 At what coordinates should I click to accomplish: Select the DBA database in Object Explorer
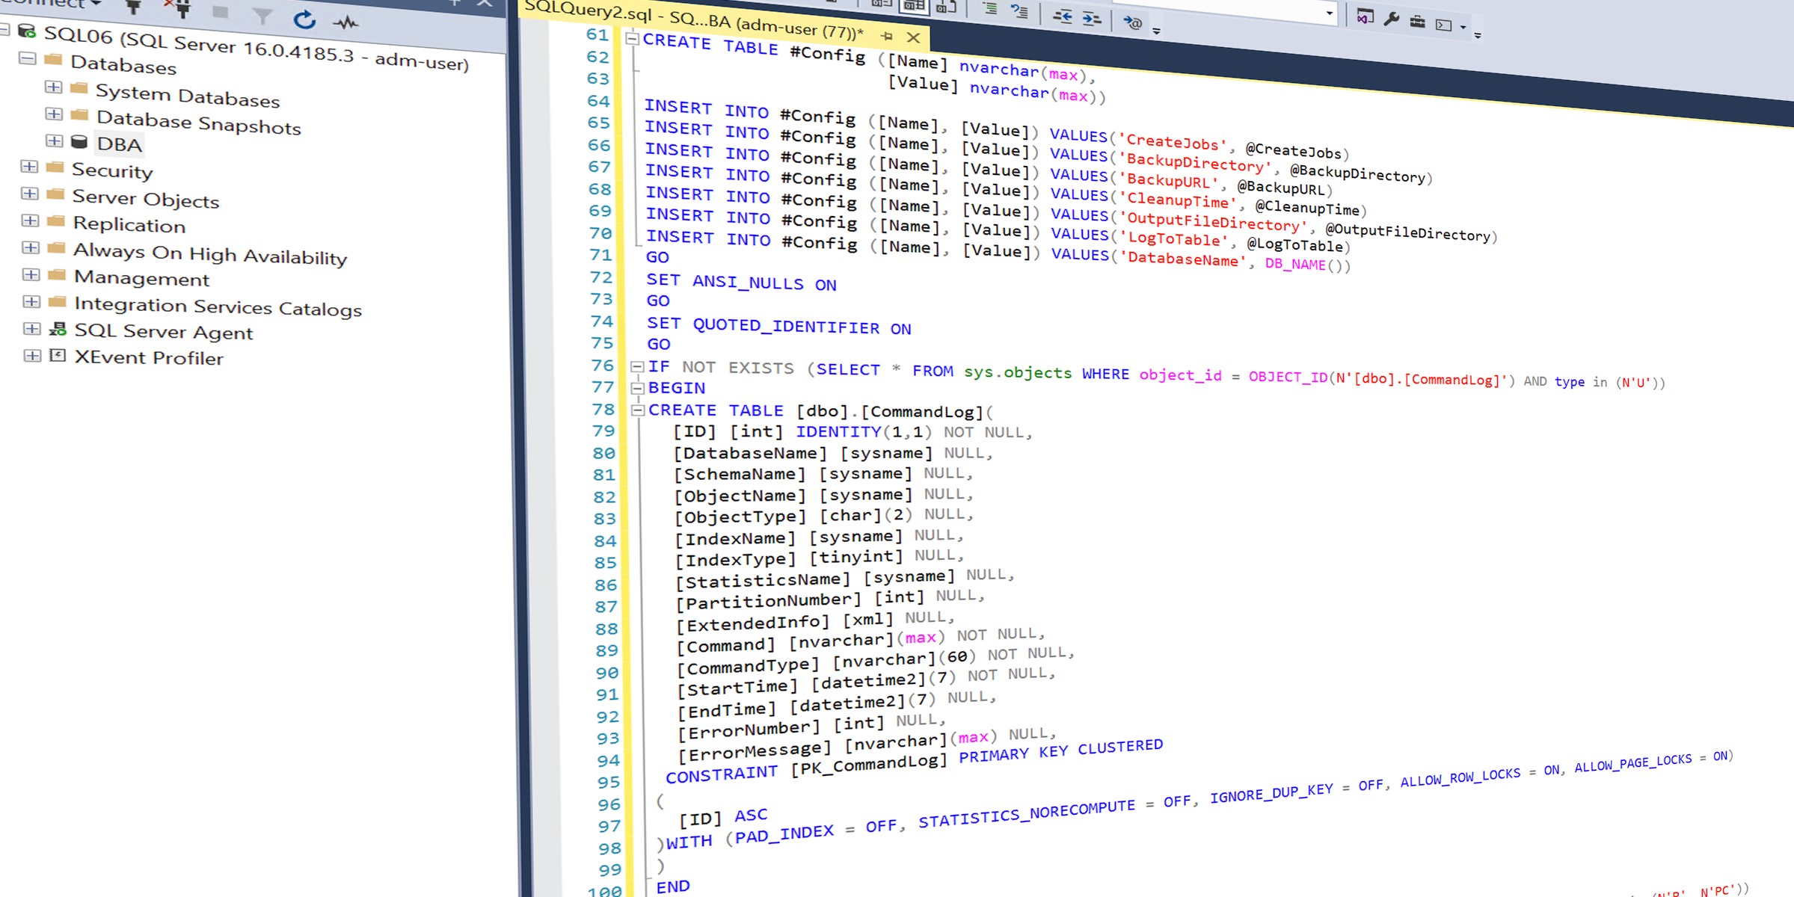click(120, 144)
